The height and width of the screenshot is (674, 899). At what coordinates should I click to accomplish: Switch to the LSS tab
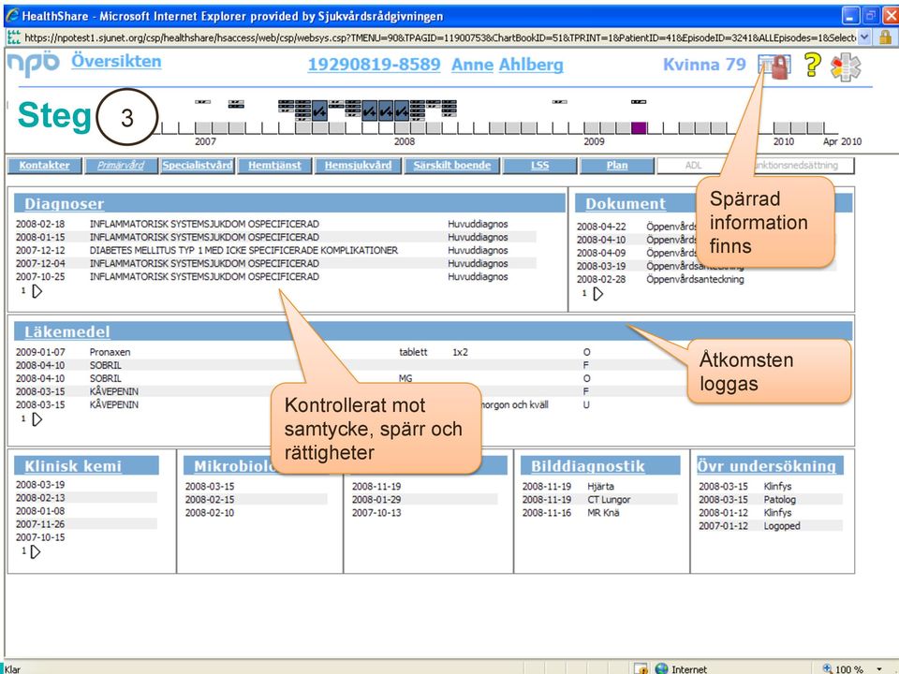coord(539,165)
